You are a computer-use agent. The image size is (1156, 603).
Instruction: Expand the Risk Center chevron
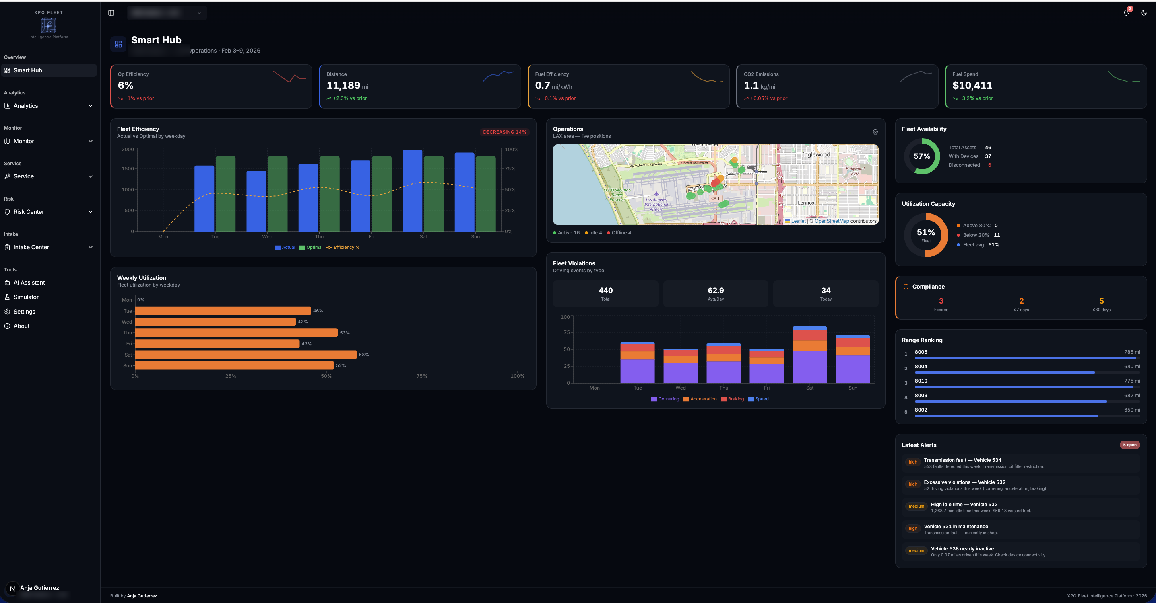[91, 211]
